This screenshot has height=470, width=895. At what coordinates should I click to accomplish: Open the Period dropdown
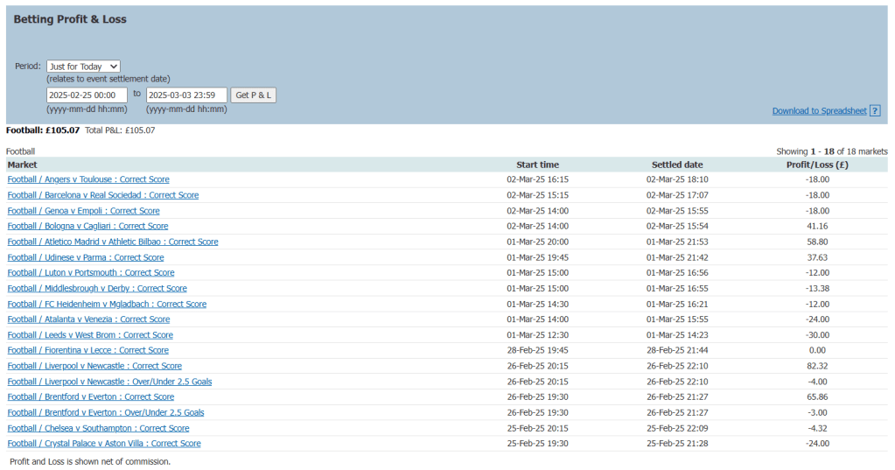click(83, 67)
